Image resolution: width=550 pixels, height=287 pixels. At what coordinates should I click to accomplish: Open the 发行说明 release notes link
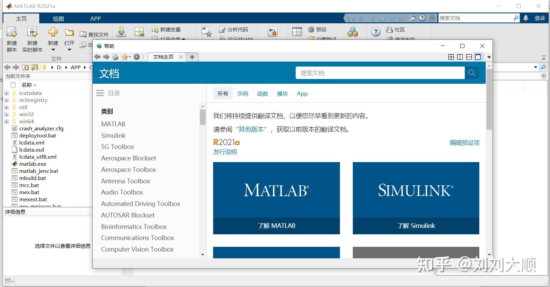coord(225,152)
